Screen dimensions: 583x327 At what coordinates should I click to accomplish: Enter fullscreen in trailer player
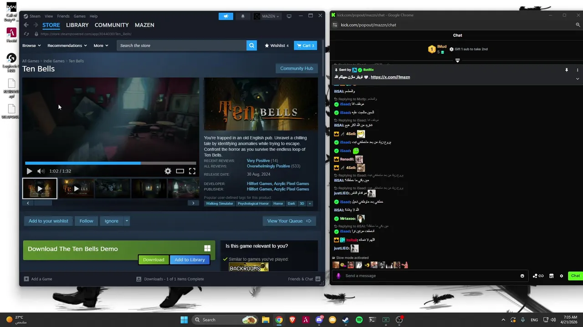point(192,171)
